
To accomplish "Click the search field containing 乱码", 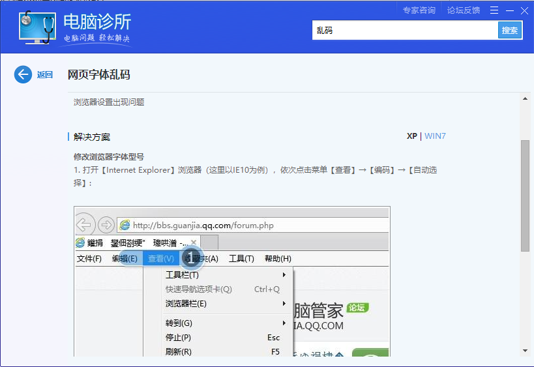I will click(x=404, y=30).
